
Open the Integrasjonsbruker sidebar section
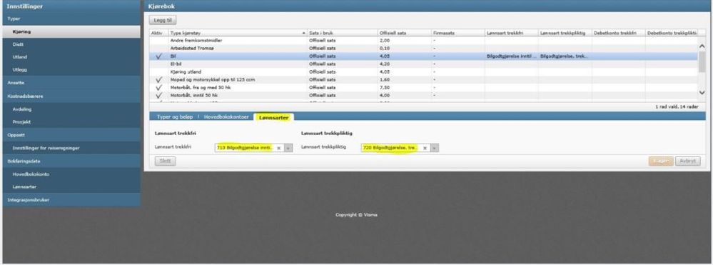(71, 200)
